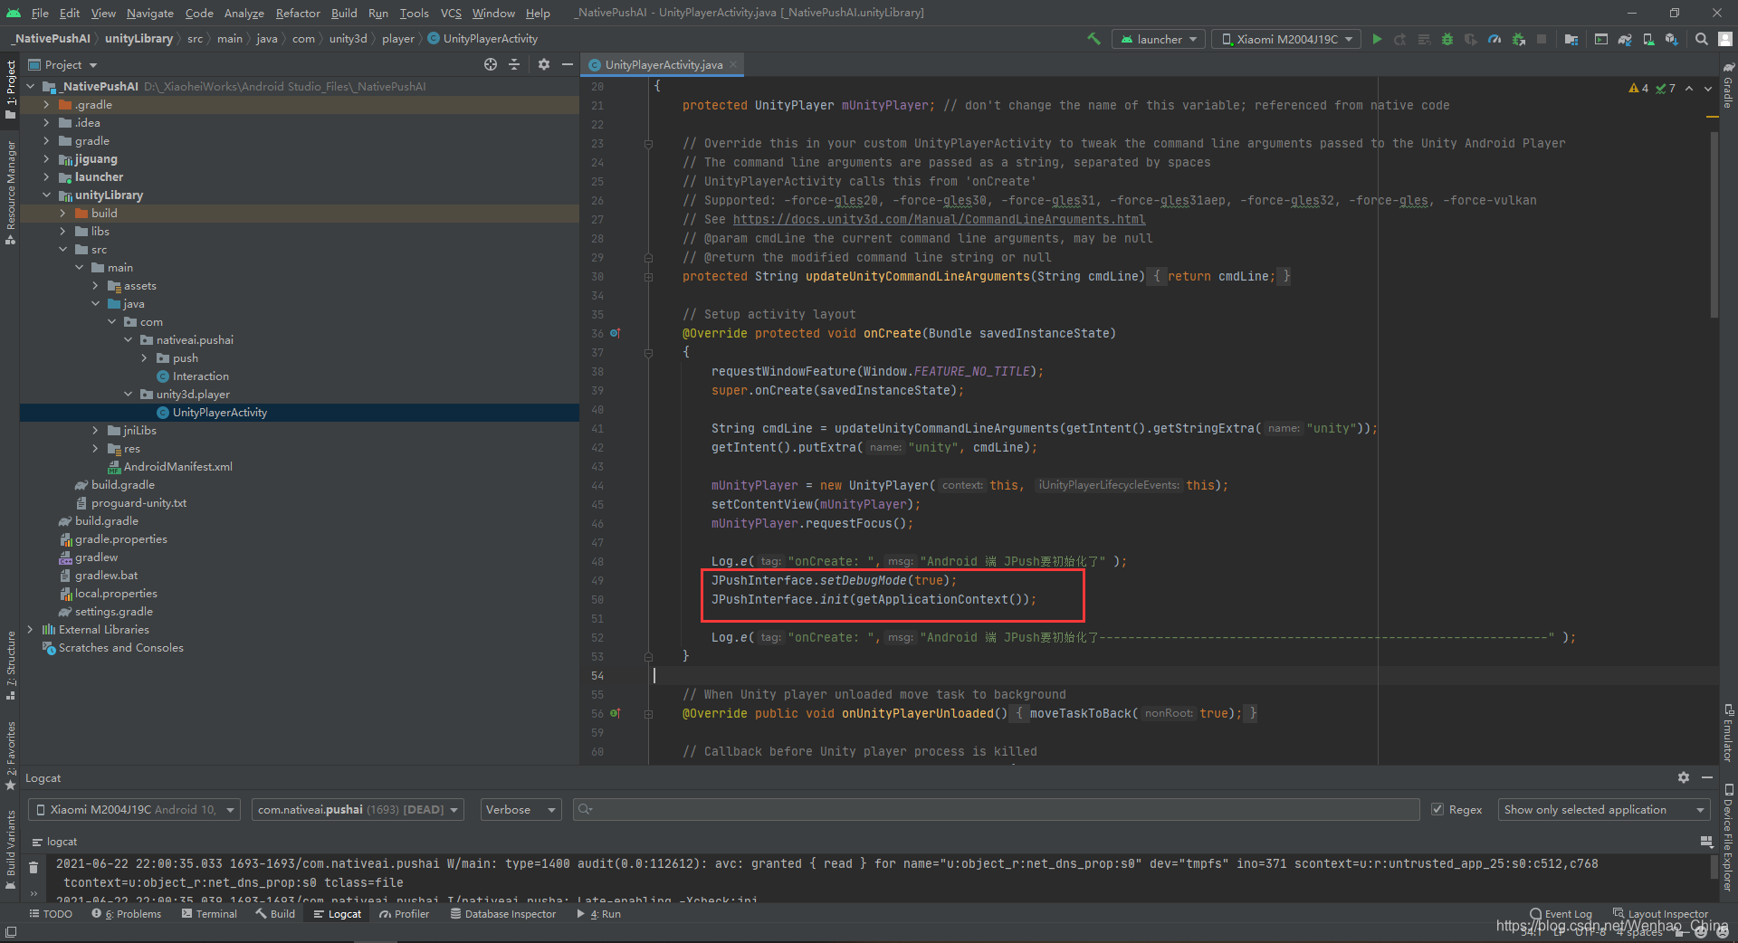This screenshot has height=943, width=1738.
Task: Open com.nativeai.pushai process dropdown
Action: click(358, 809)
